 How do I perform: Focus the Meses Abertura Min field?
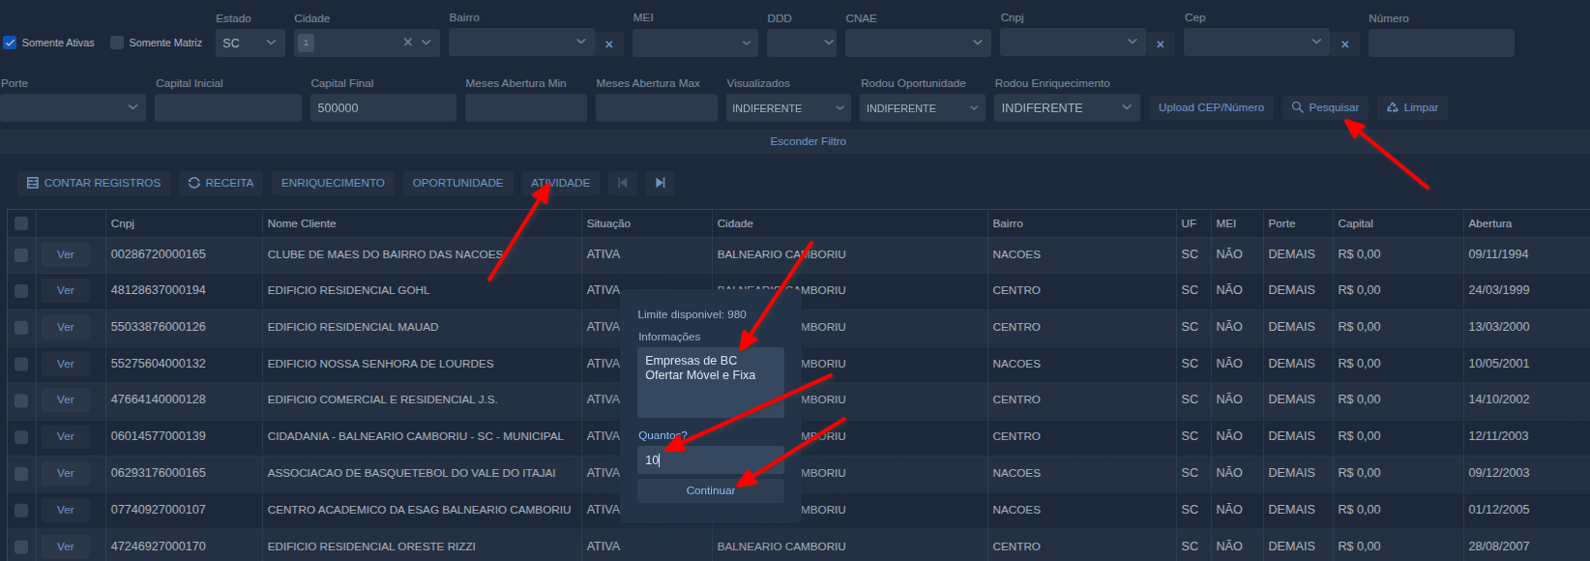click(x=526, y=107)
